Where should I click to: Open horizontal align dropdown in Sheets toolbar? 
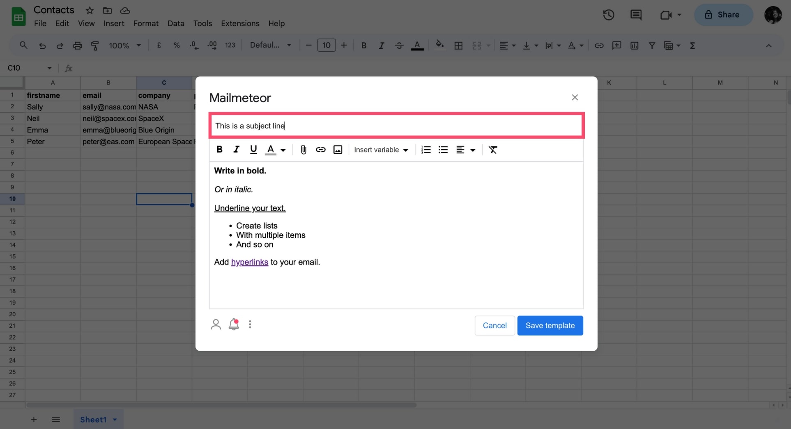[507, 46]
